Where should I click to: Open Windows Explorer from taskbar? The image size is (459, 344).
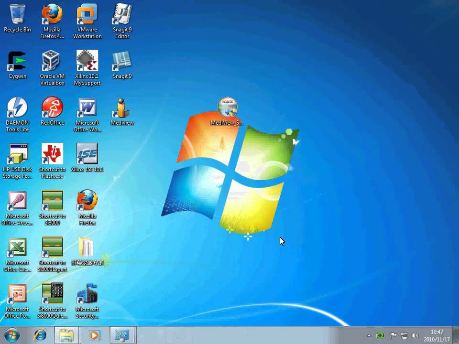click(x=66, y=335)
